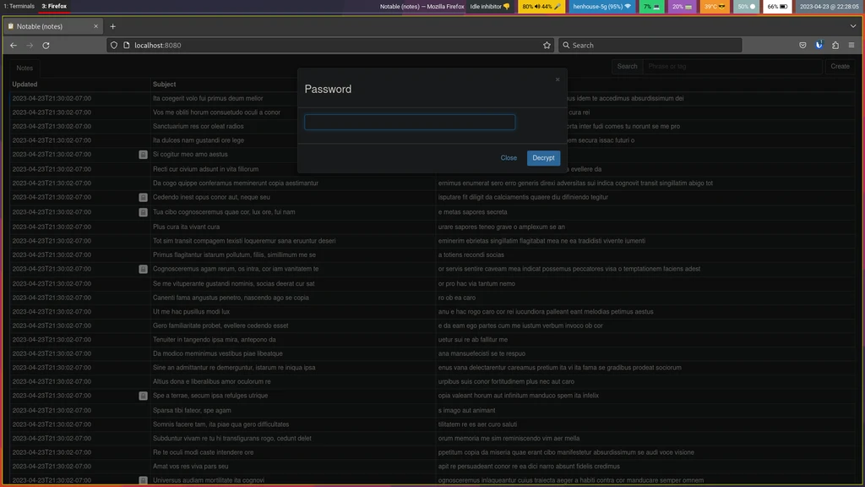Toggle the Idle inhibitor in status bar
The image size is (865, 487).
490,7
